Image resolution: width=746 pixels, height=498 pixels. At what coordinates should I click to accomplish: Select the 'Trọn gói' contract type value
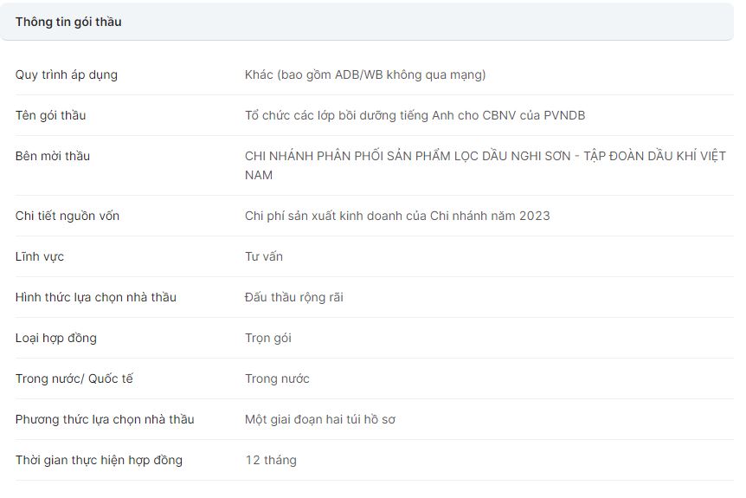pos(268,338)
